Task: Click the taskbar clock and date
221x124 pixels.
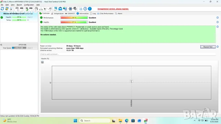Action: (214, 121)
